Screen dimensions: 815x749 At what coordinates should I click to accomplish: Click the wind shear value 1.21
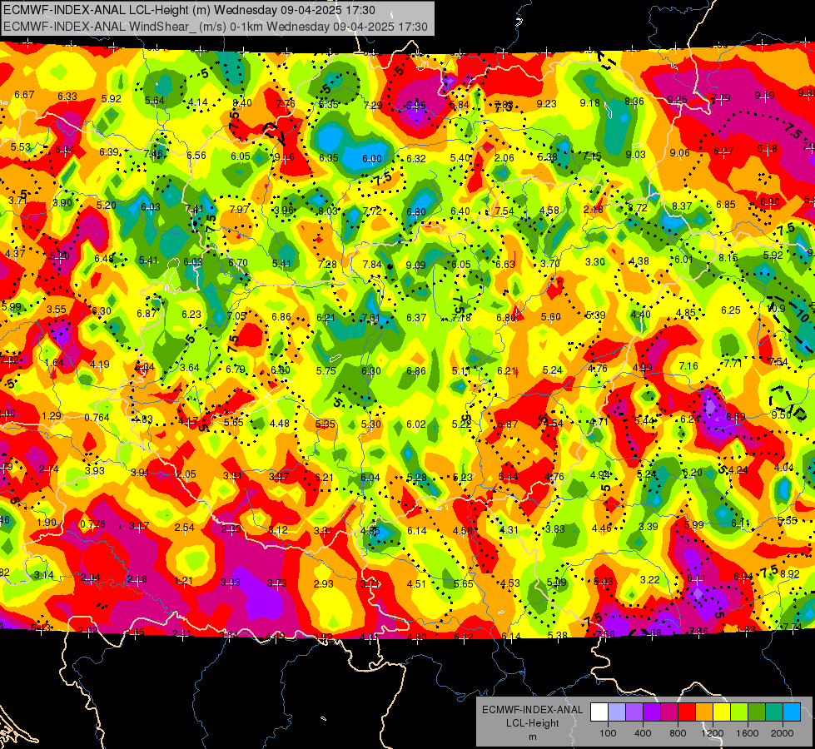[x=183, y=581]
